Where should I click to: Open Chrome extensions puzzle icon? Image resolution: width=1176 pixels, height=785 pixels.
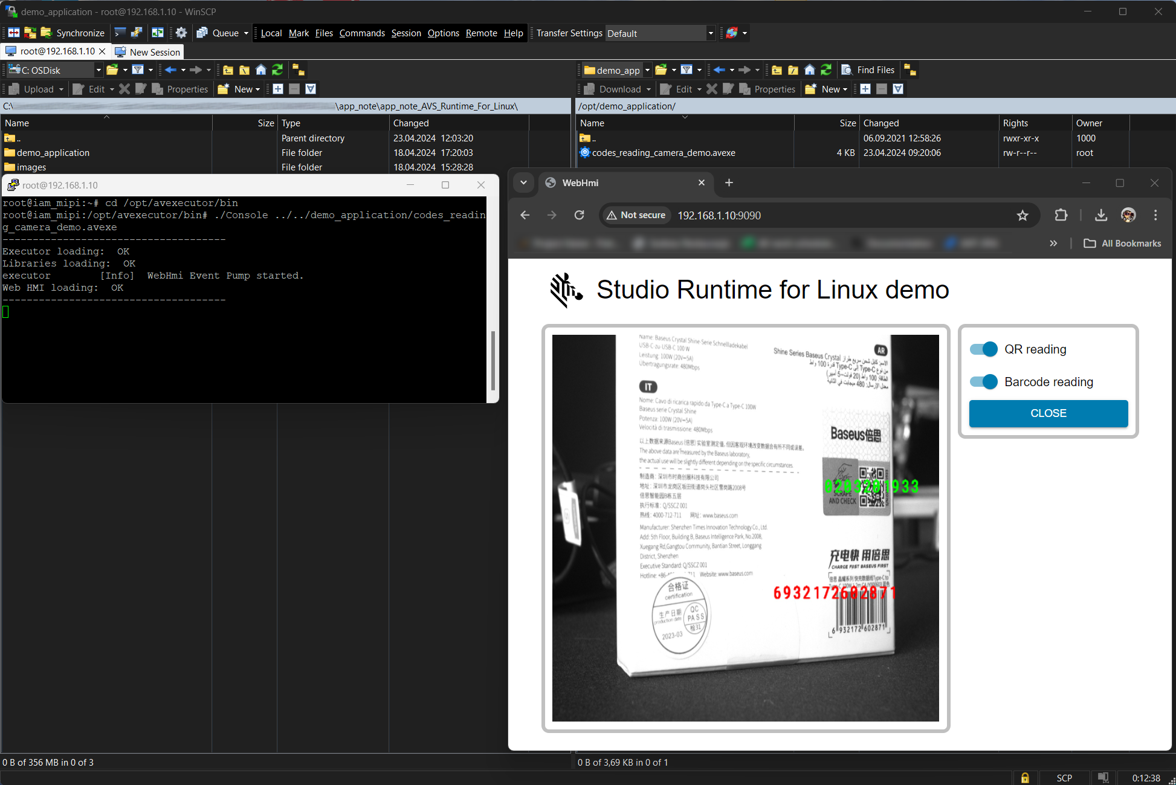(x=1061, y=215)
